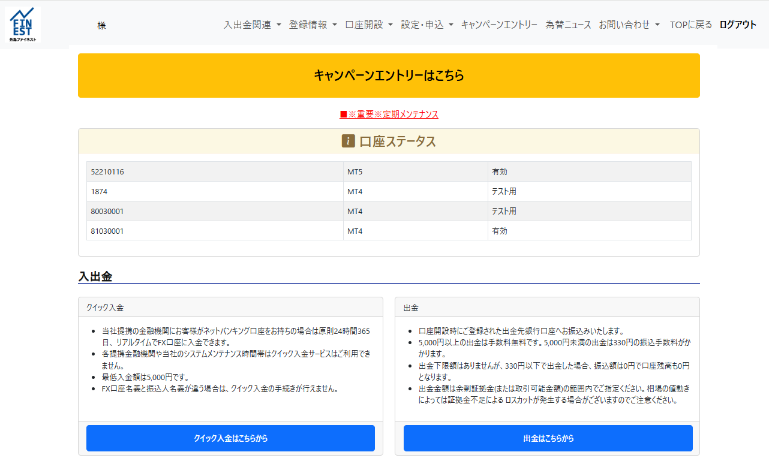Expand the お問い合わせ dropdown menu
769x464 pixels.
[x=629, y=25]
